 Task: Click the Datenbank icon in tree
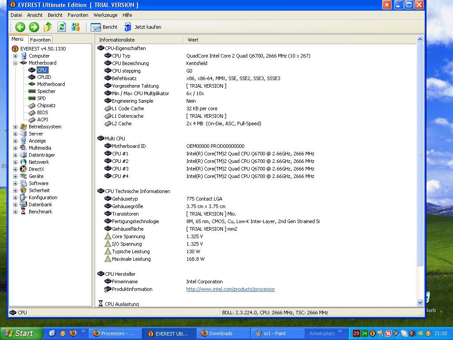[23, 205]
